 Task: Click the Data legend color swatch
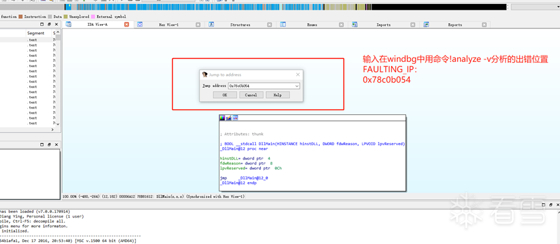(x=50, y=16)
